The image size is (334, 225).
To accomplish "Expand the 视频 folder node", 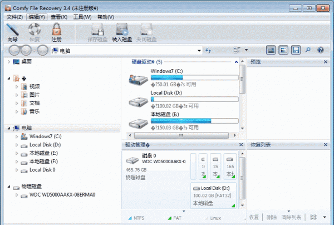I will pos(17,87).
